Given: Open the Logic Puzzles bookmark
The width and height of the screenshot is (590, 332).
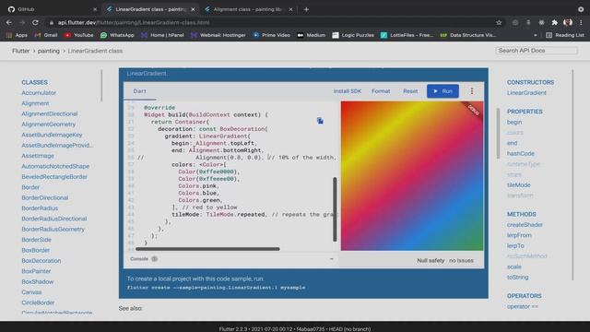Looking at the screenshot, I should [x=353, y=35].
